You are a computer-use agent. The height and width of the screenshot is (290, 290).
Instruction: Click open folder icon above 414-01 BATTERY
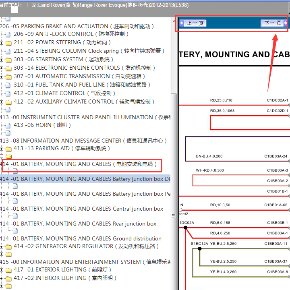pos(9,156)
